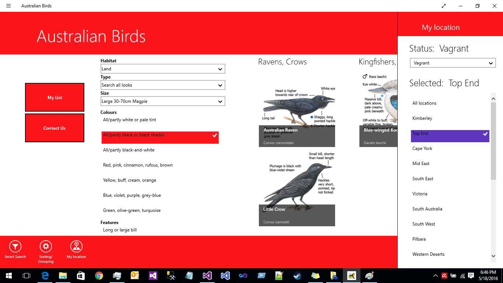Click location list scrollbar up arrow
This screenshot has height=283, width=503.
click(493, 98)
